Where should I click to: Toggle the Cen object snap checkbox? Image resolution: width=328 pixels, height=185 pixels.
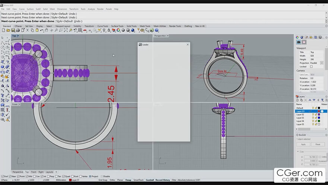tap(34, 176)
